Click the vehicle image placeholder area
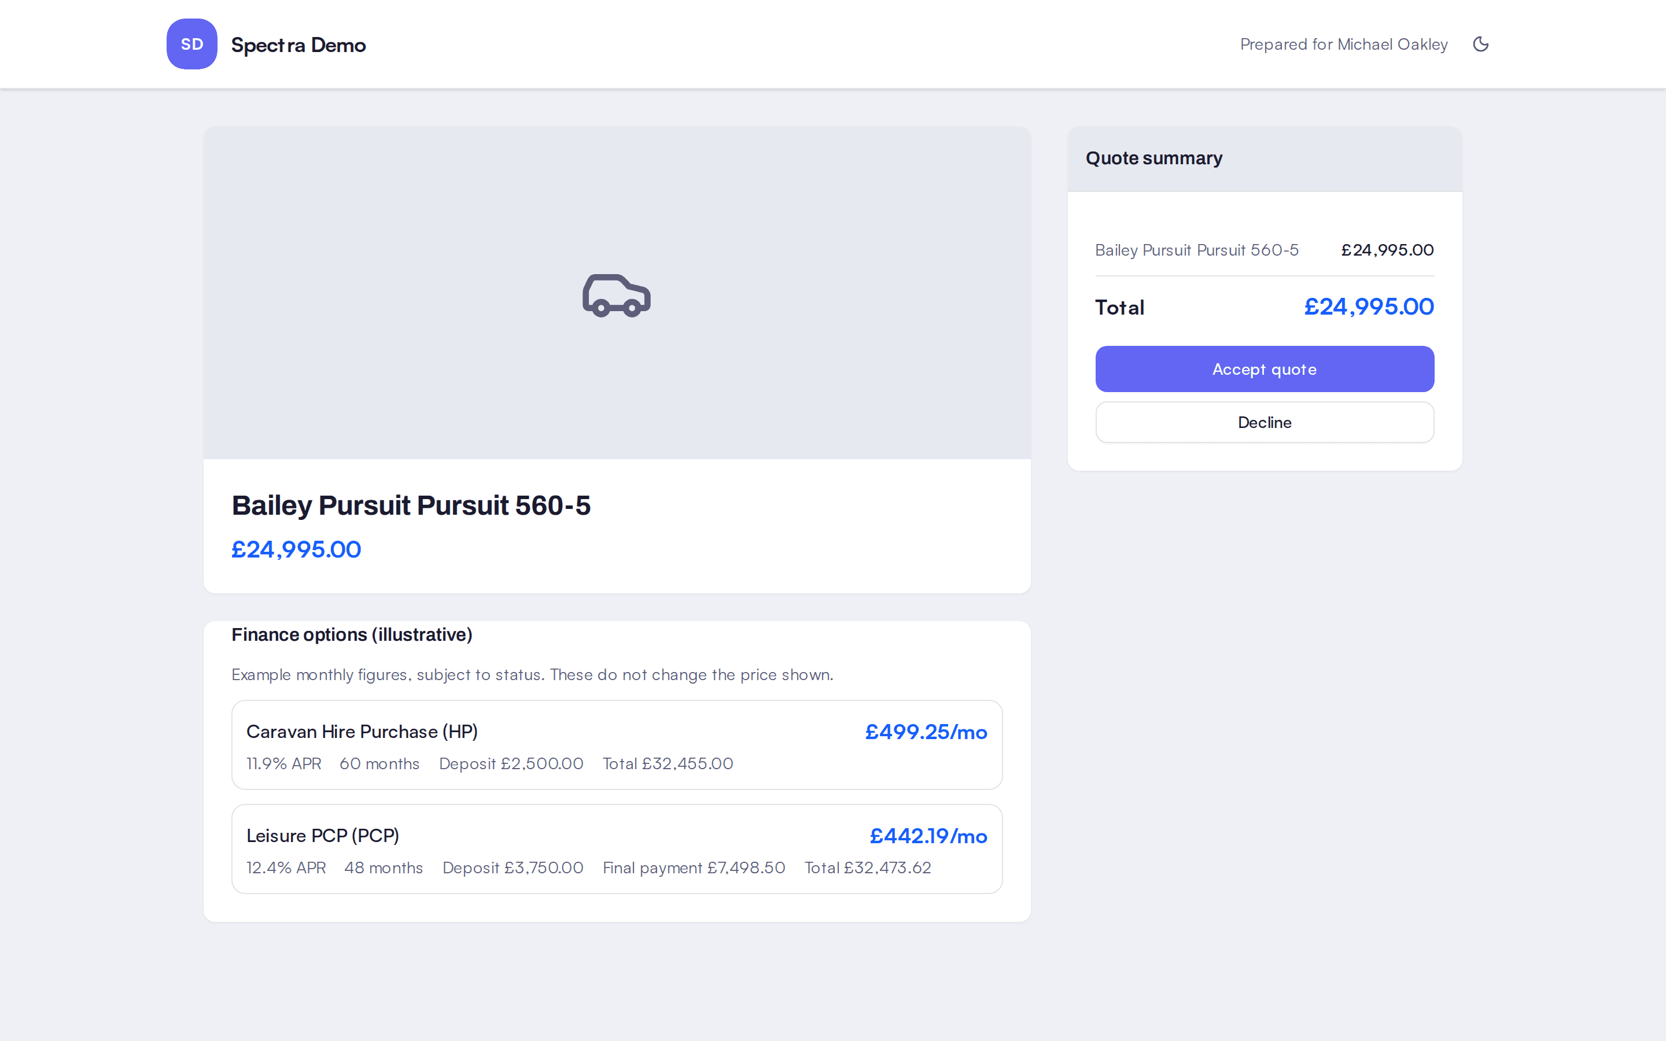The image size is (1666, 1041). (616, 293)
